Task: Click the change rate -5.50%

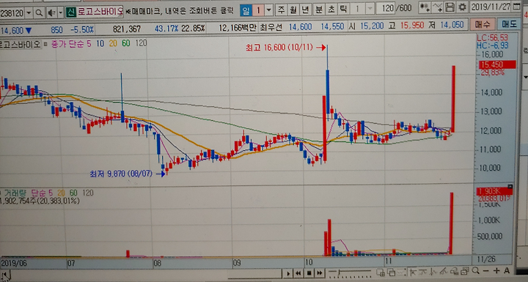Action: click(82, 29)
